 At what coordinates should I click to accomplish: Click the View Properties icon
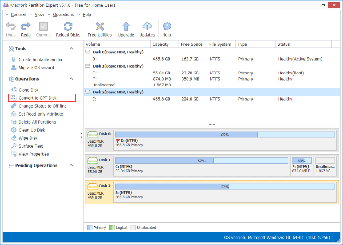pos(14,154)
